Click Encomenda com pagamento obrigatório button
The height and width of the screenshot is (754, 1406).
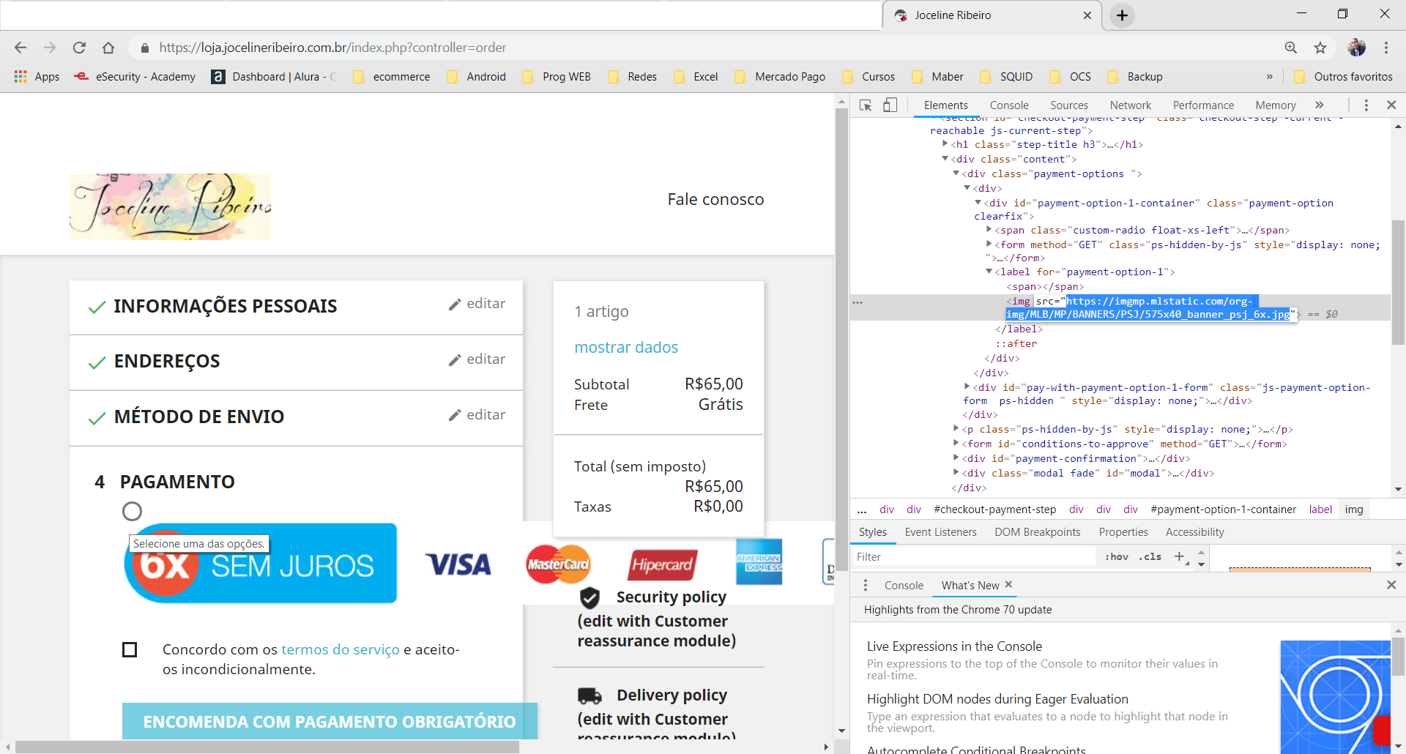point(330,721)
